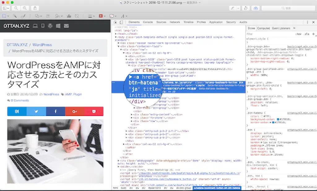Click the Instant Alpha magic wand tool
The width and height of the screenshot is (317, 191).
15,16
